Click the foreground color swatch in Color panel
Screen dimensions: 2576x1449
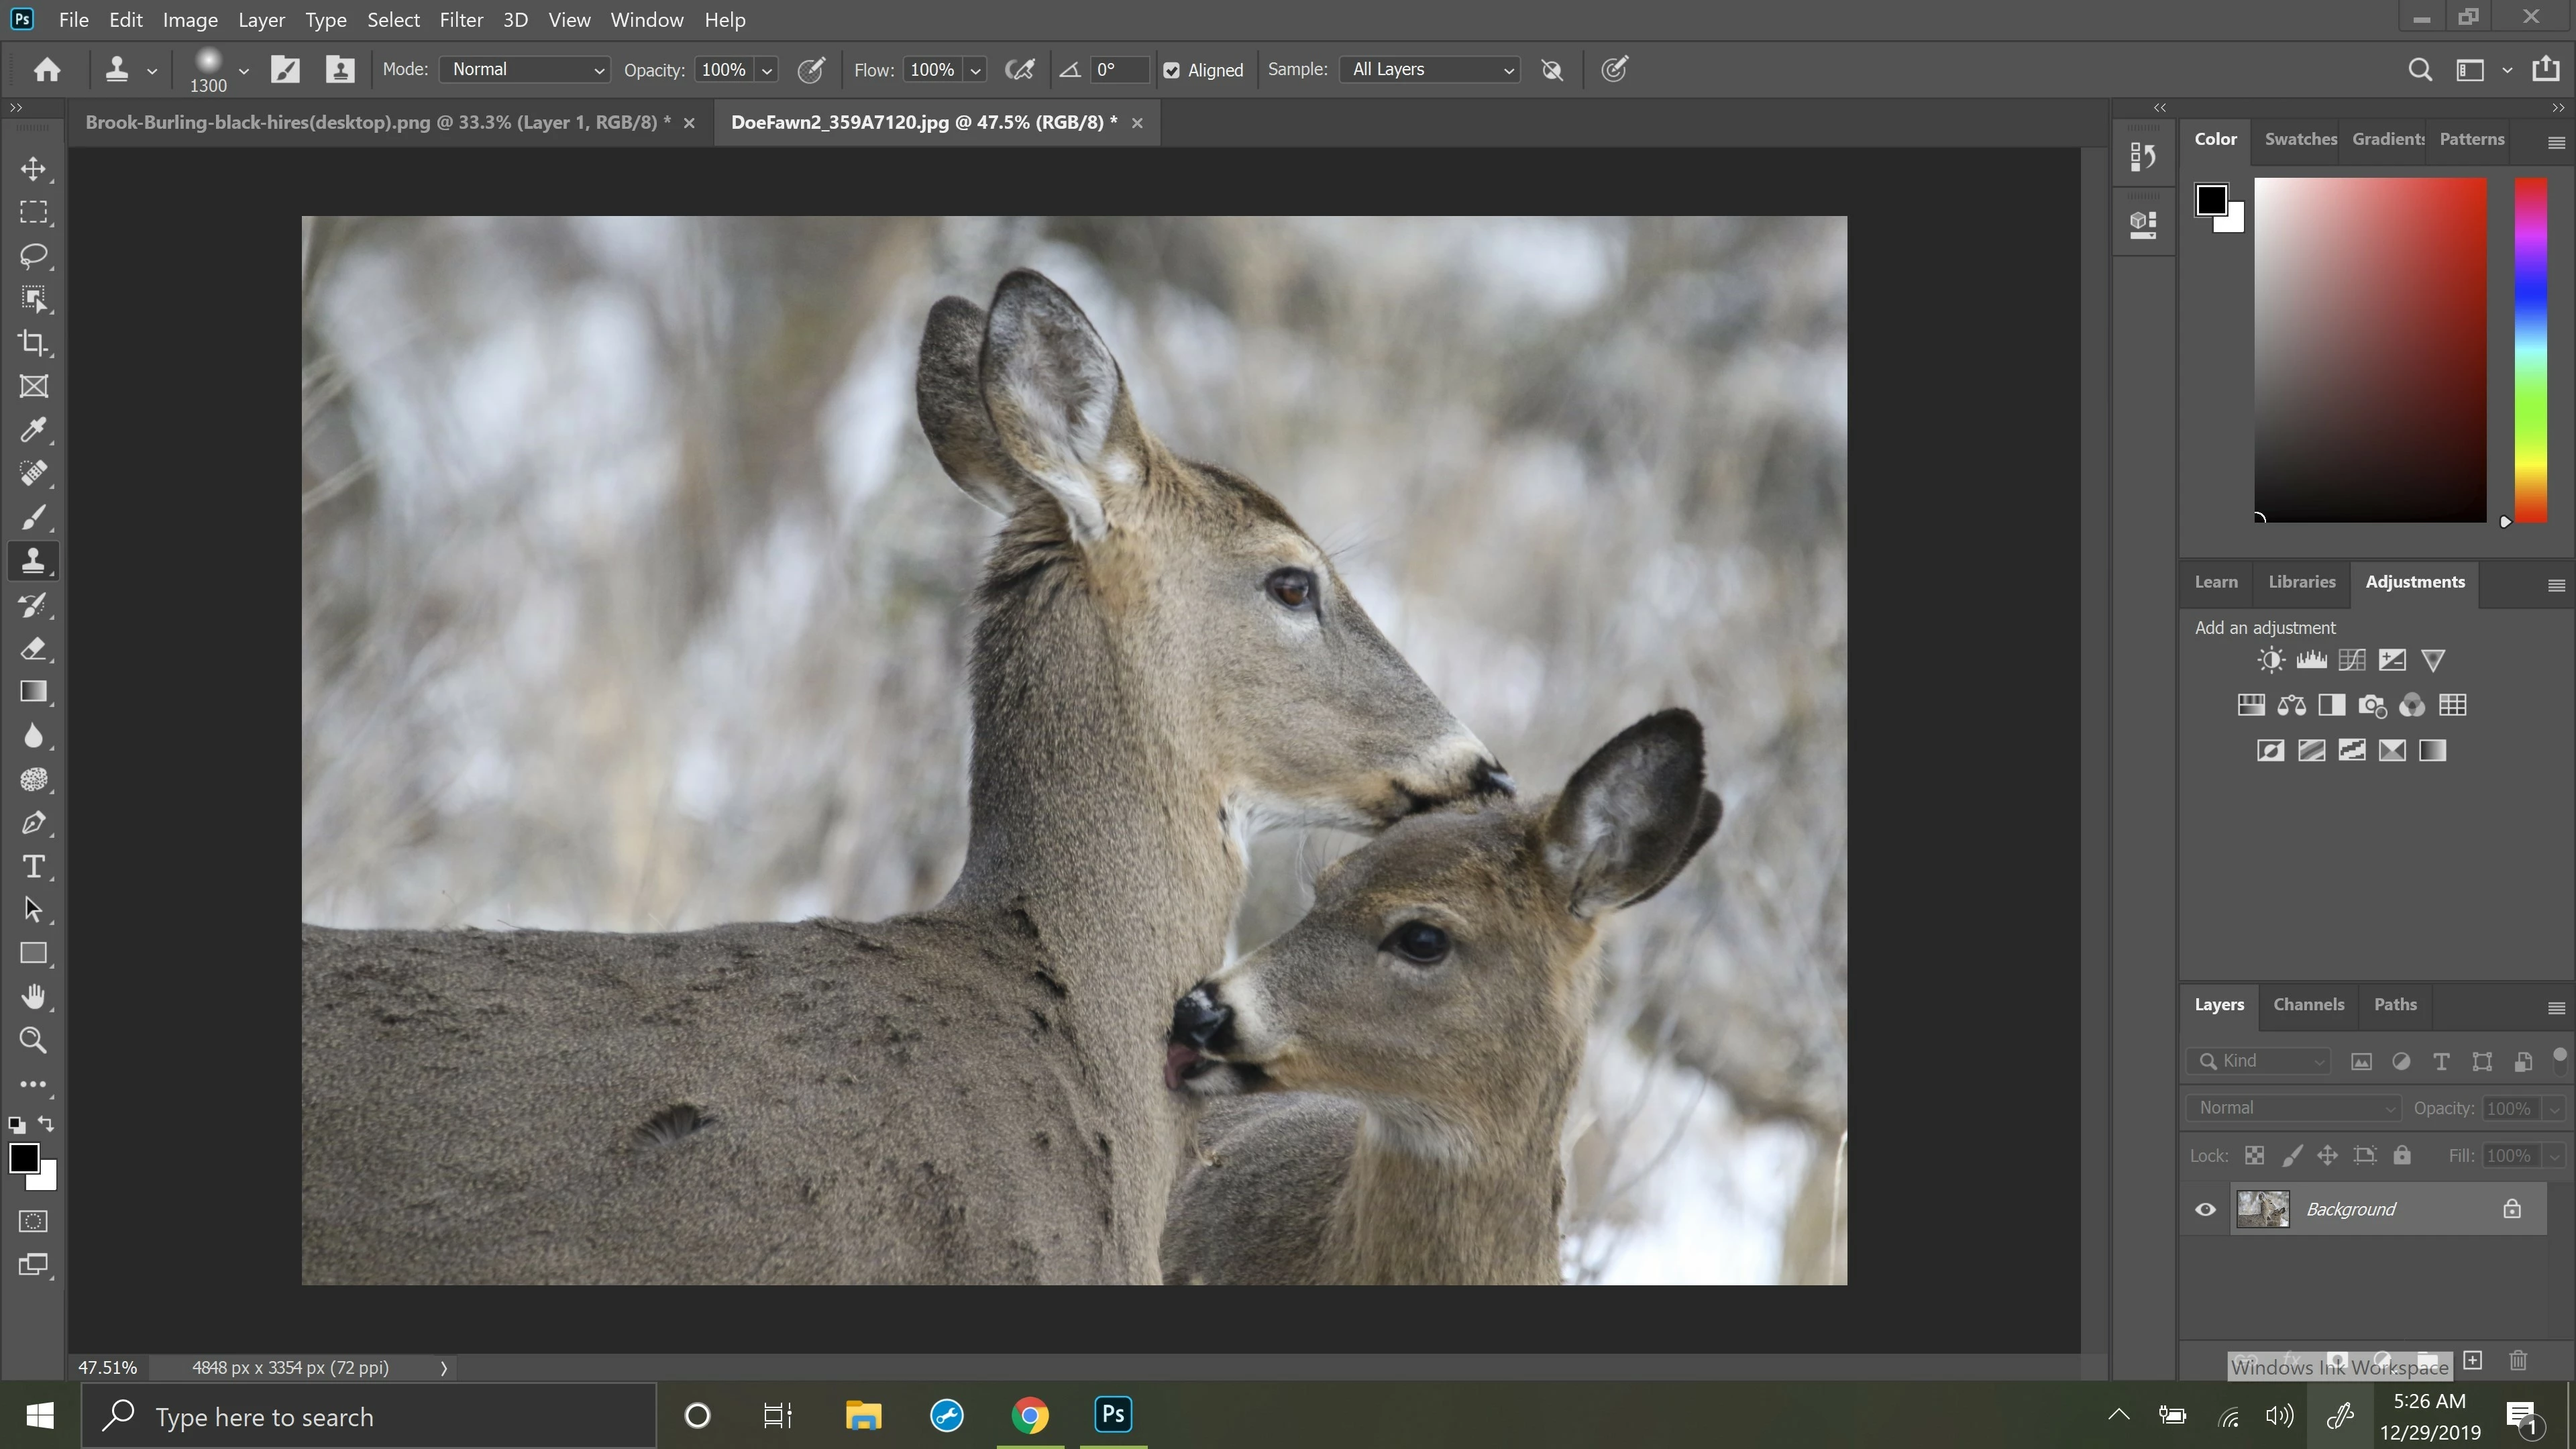pos(2210,199)
